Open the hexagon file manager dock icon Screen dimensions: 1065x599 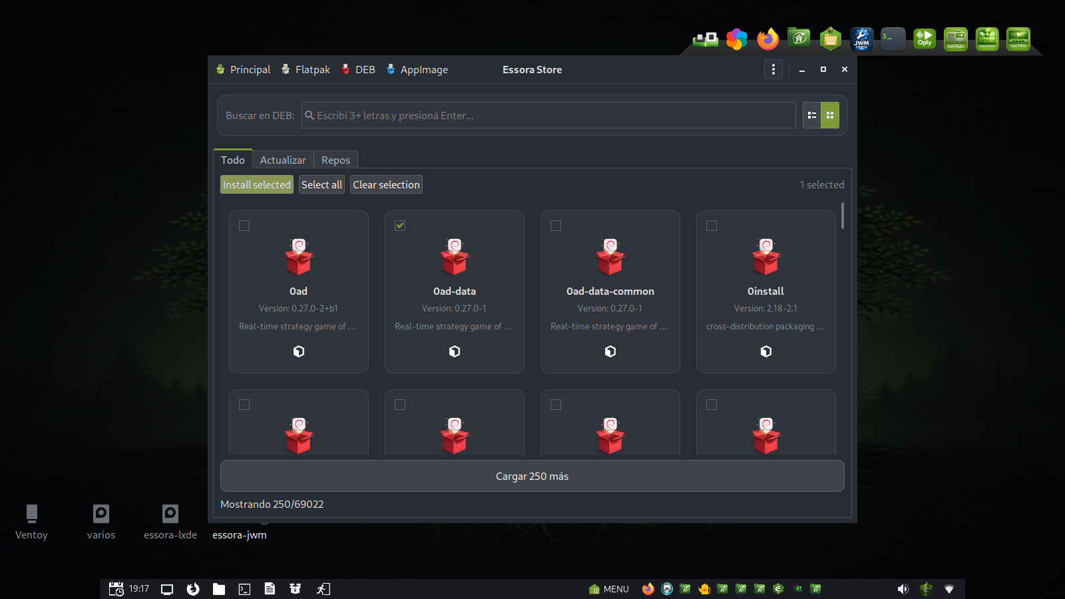coord(831,39)
